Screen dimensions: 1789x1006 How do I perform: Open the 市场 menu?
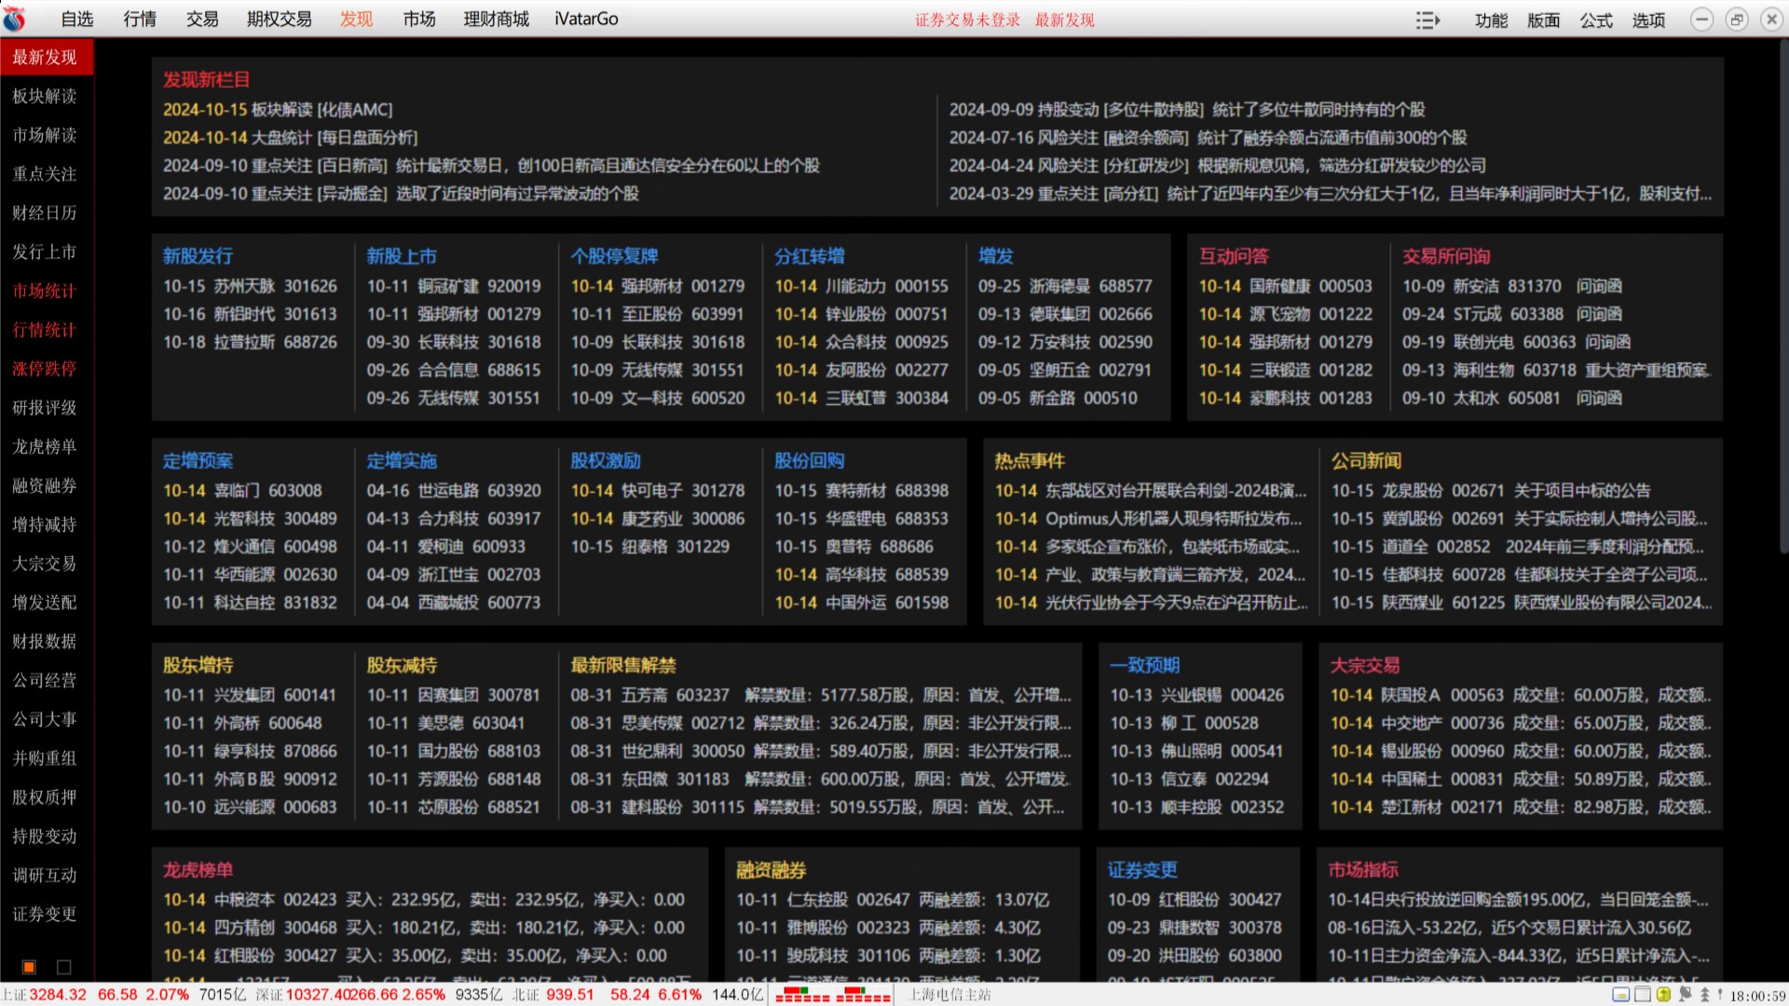point(419,20)
